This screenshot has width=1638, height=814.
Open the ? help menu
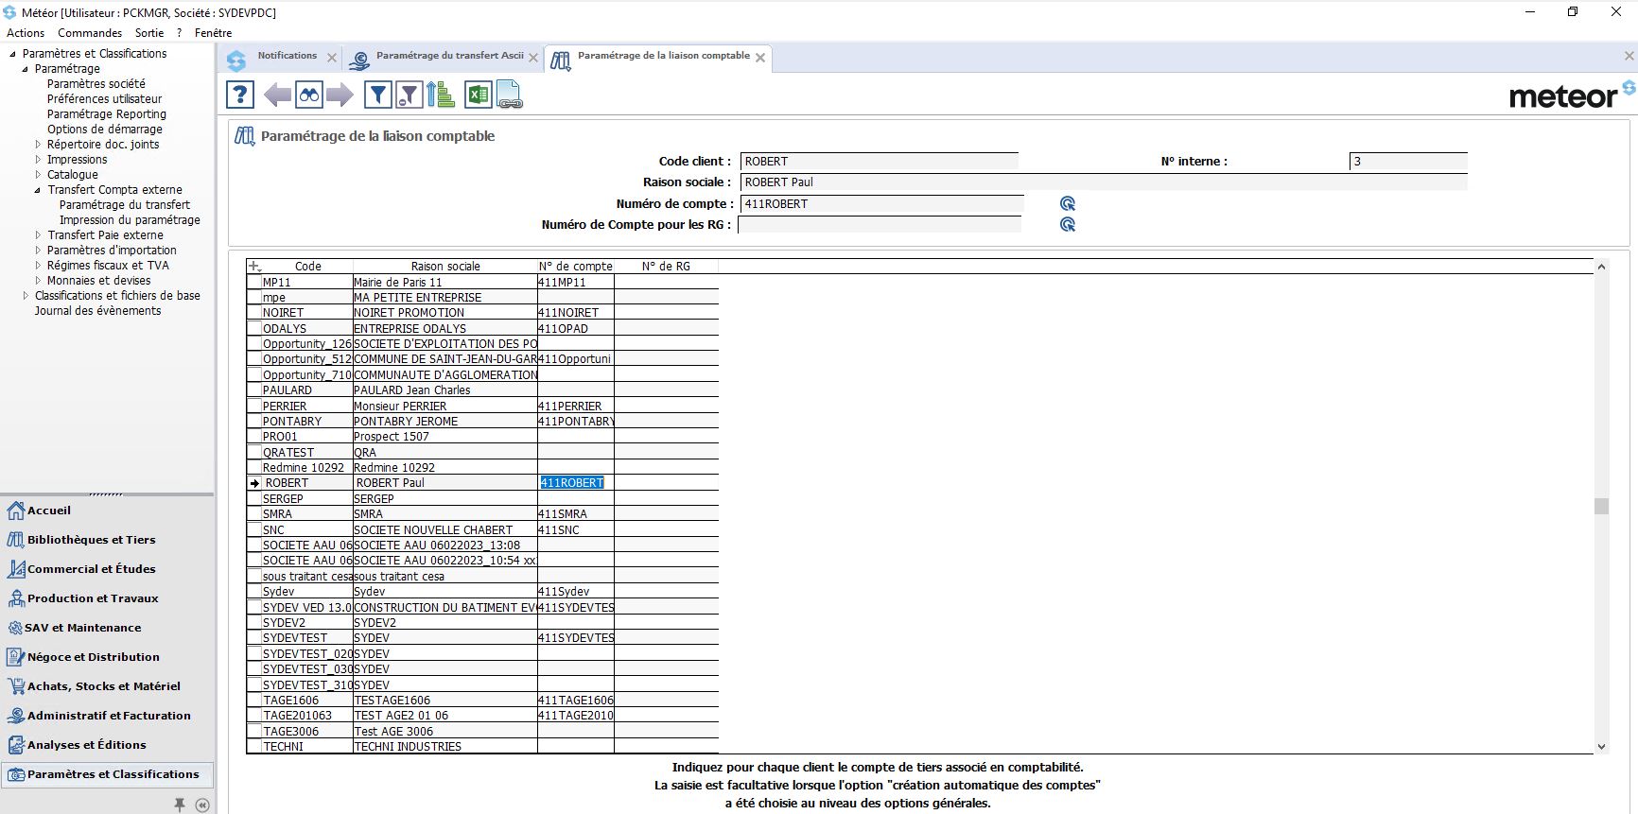pos(180,33)
